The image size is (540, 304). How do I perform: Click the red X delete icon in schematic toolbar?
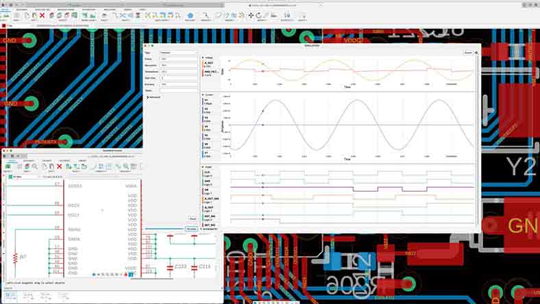click(59, 166)
